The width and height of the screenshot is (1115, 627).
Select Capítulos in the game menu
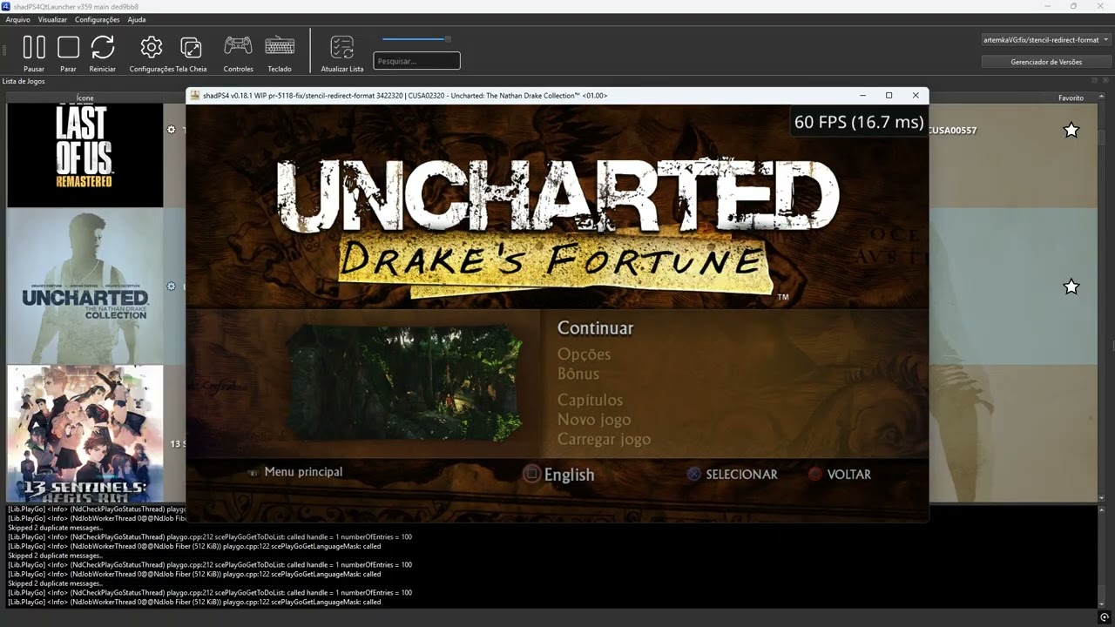pos(590,401)
